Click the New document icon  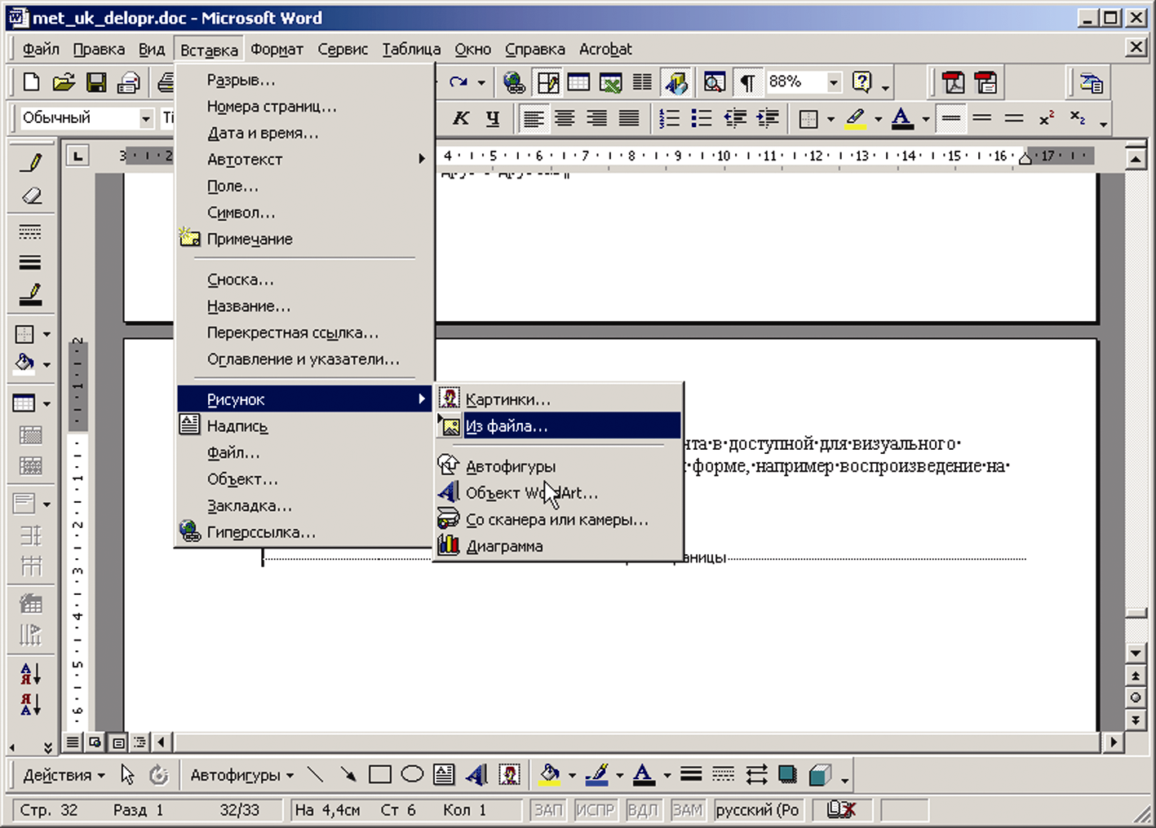click(x=31, y=82)
